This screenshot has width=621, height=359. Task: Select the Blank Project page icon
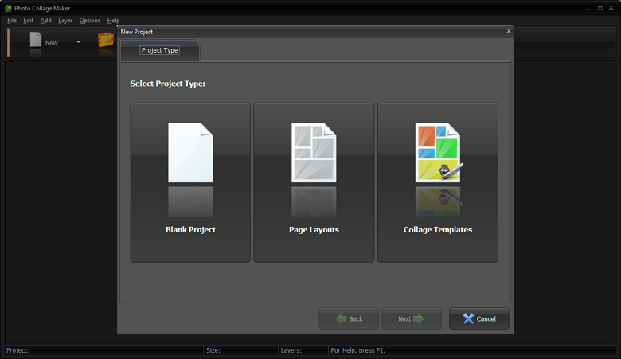coord(190,152)
